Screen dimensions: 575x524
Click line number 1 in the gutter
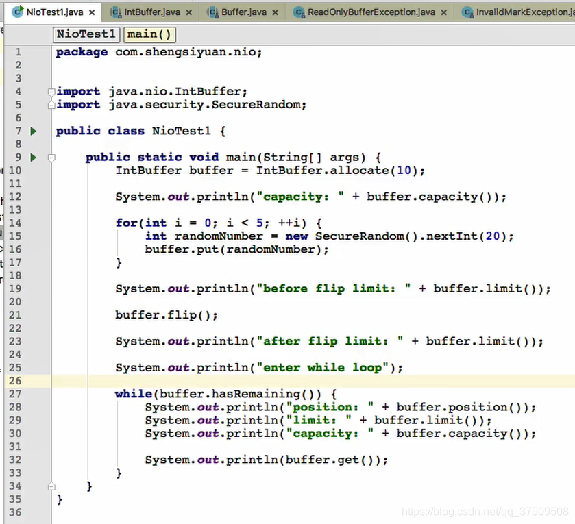pos(18,52)
